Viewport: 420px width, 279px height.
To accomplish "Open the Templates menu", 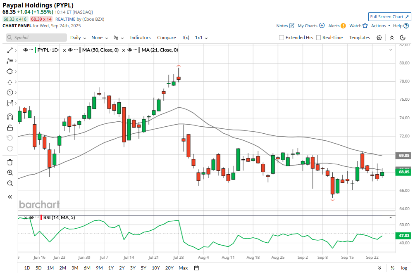I will [x=360, y=38].
